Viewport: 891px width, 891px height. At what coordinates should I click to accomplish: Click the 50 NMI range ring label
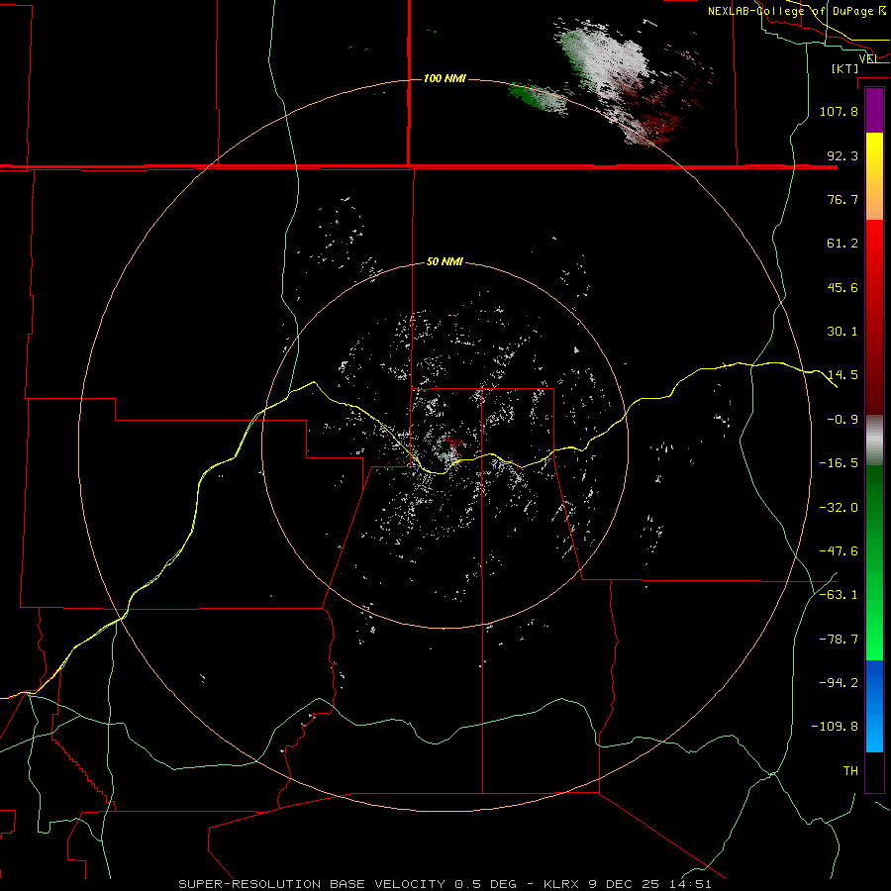[445, 262]
